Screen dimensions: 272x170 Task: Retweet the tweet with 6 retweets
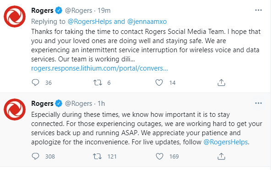coord(98,82)
